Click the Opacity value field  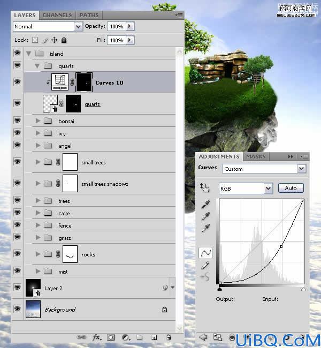(x=117, y=26)
